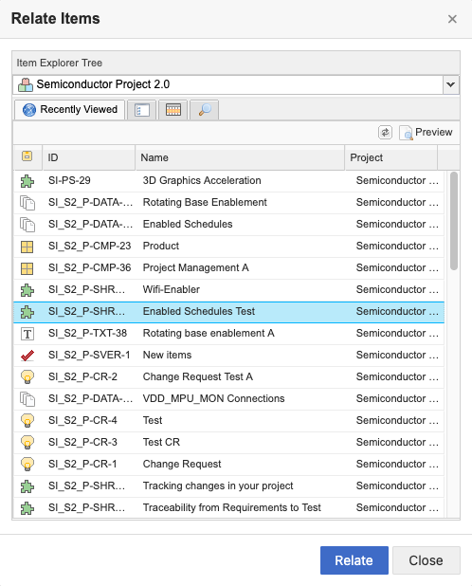Click ID cell SI_S2_P-CR-4

[x=82, y=420]
